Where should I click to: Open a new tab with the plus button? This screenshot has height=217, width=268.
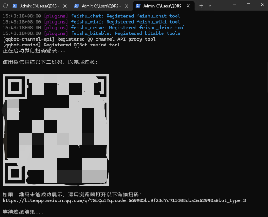click(201, 6)
